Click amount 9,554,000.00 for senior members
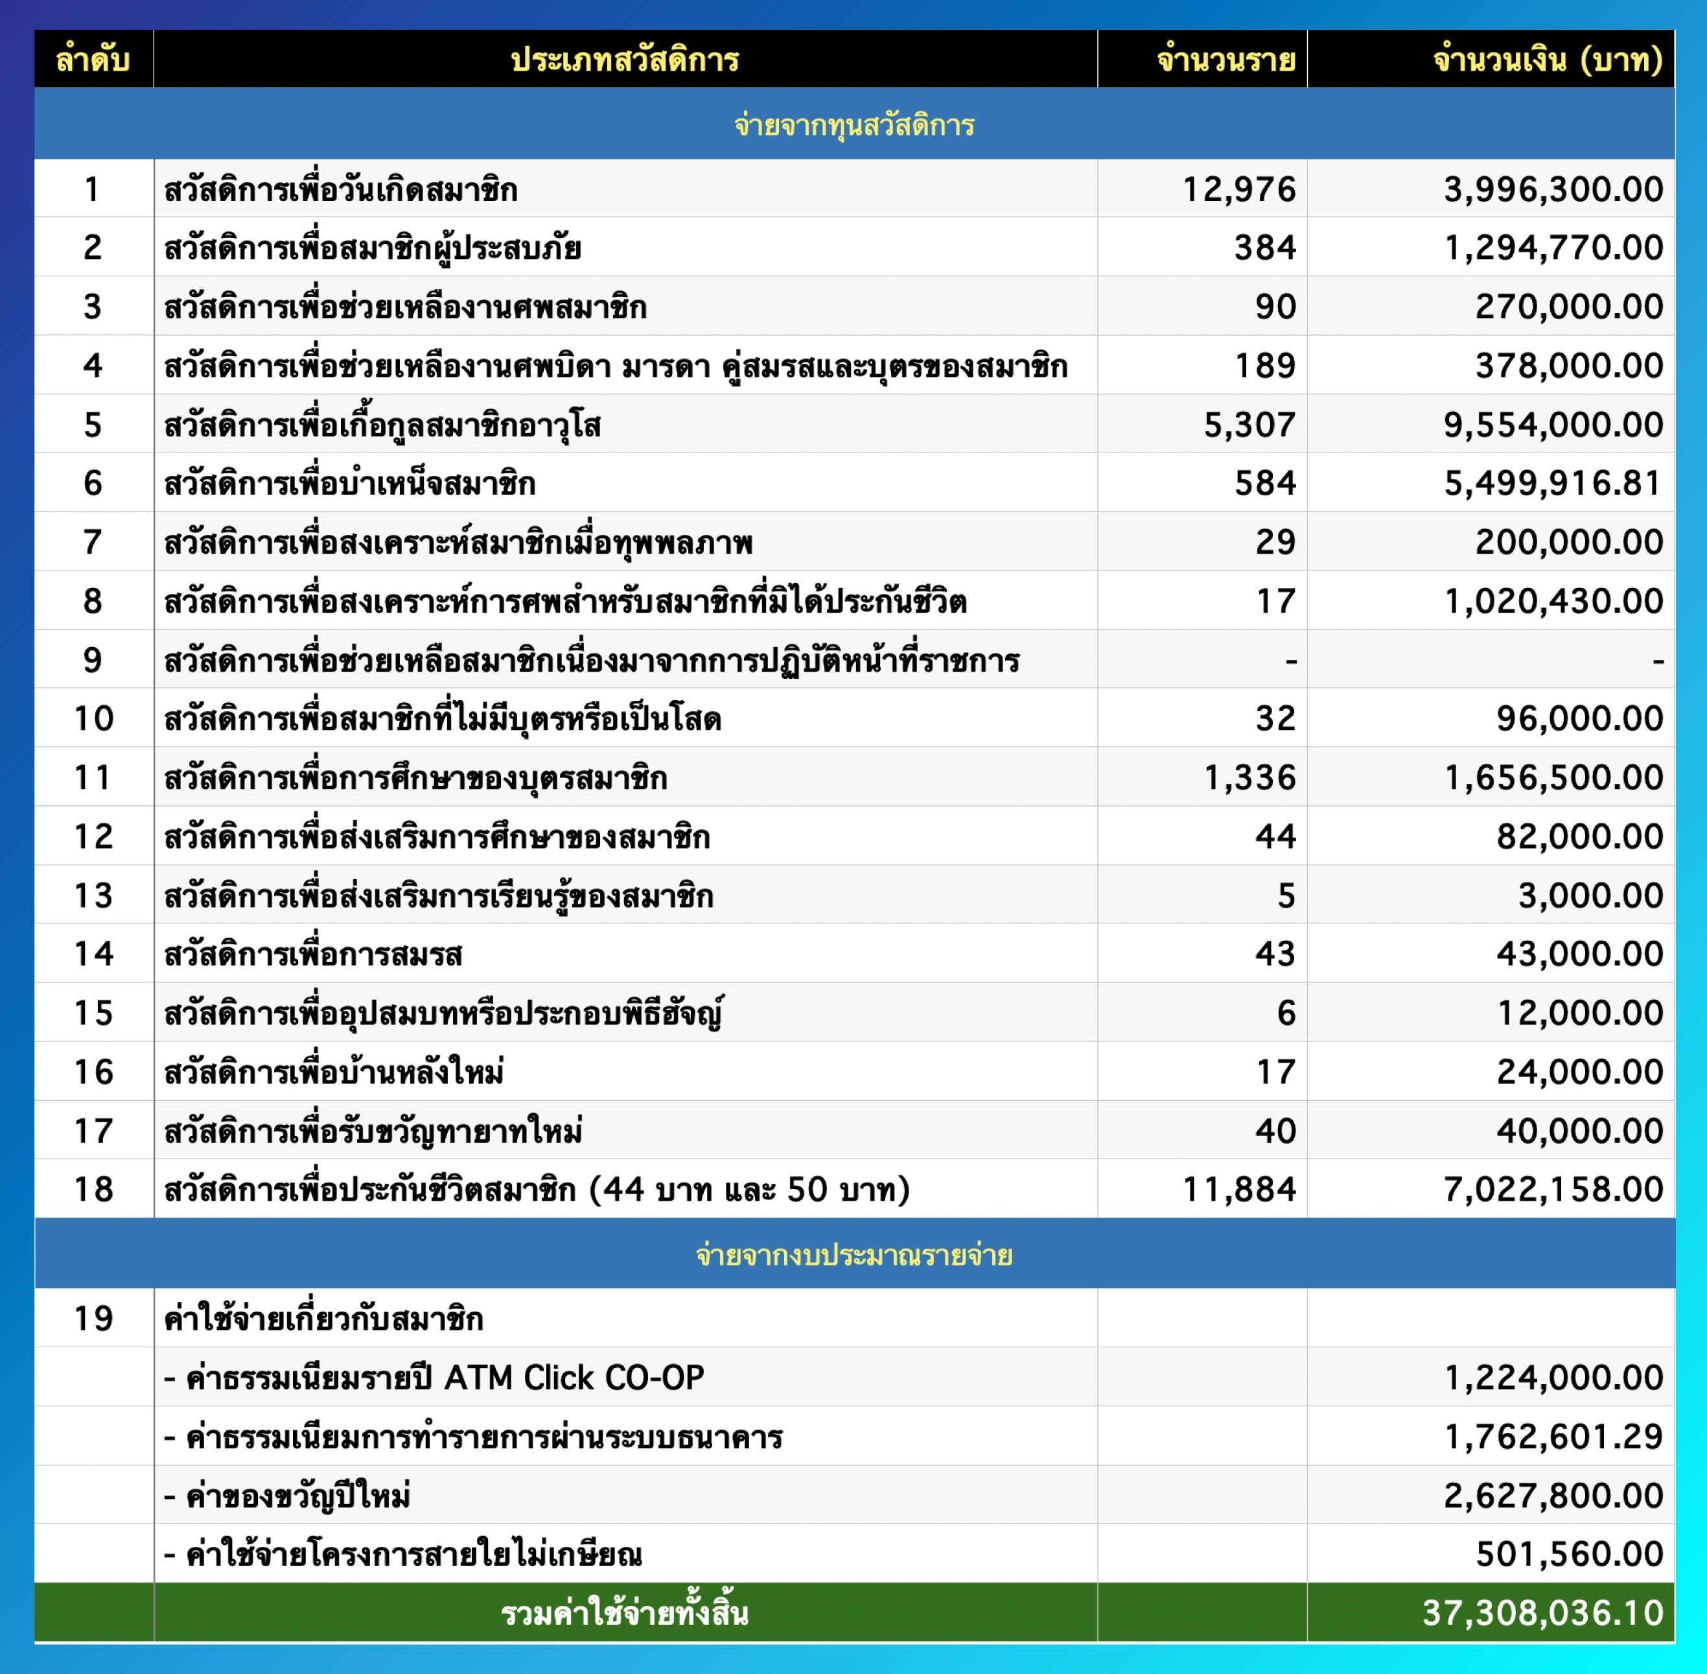This screenshot has width=1707, height=1674. point(1552,425)
